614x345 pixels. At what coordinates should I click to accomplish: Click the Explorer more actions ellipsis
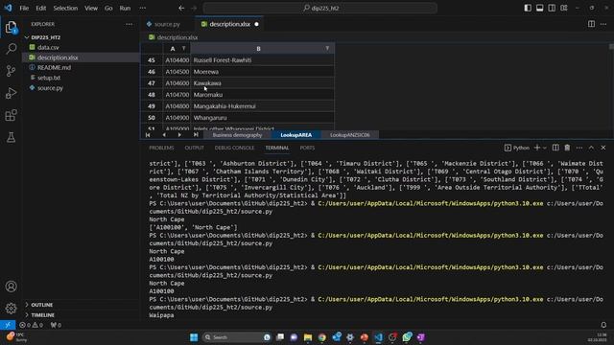pyautogui.click(x=129, y=24)
